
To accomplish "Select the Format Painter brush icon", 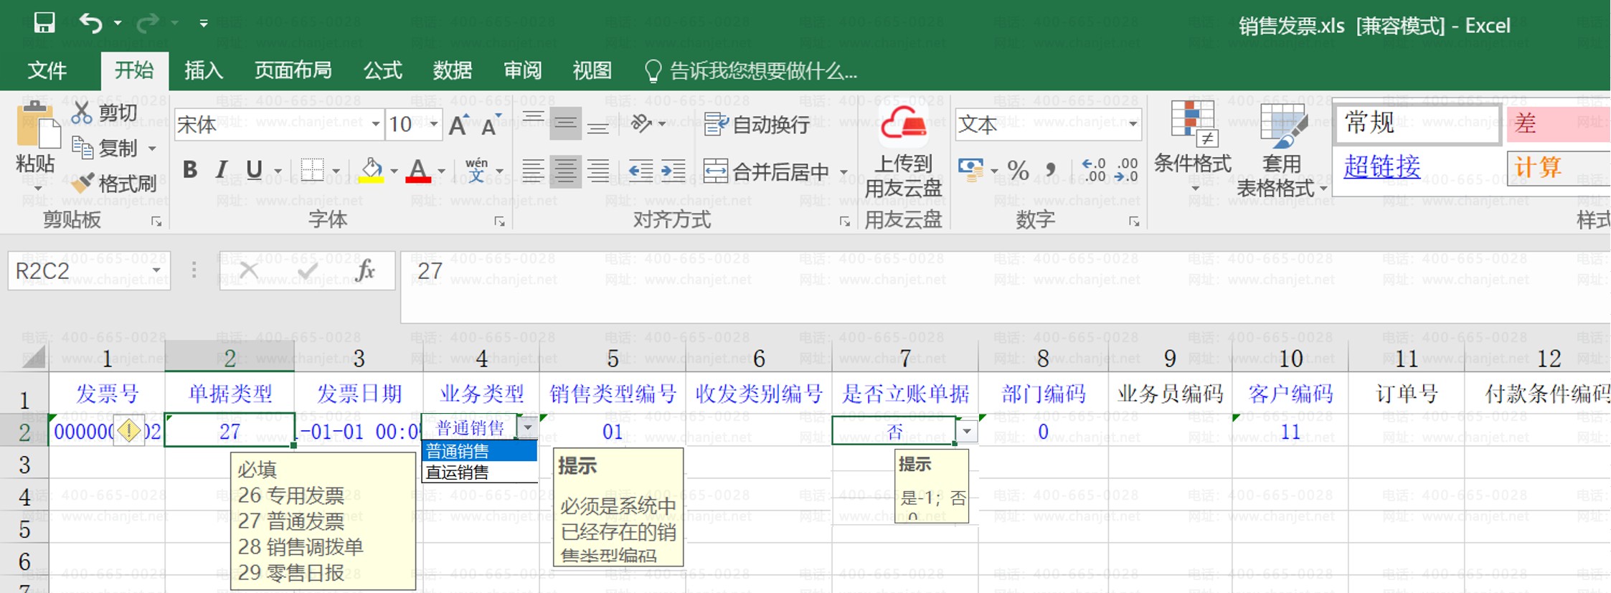I will [83, 184].
